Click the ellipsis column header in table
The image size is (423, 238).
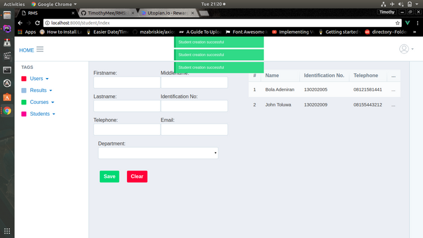click(x=393, y=76)
